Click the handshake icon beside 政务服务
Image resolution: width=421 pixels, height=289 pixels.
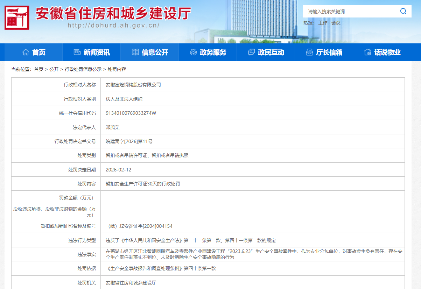point(193,52)
